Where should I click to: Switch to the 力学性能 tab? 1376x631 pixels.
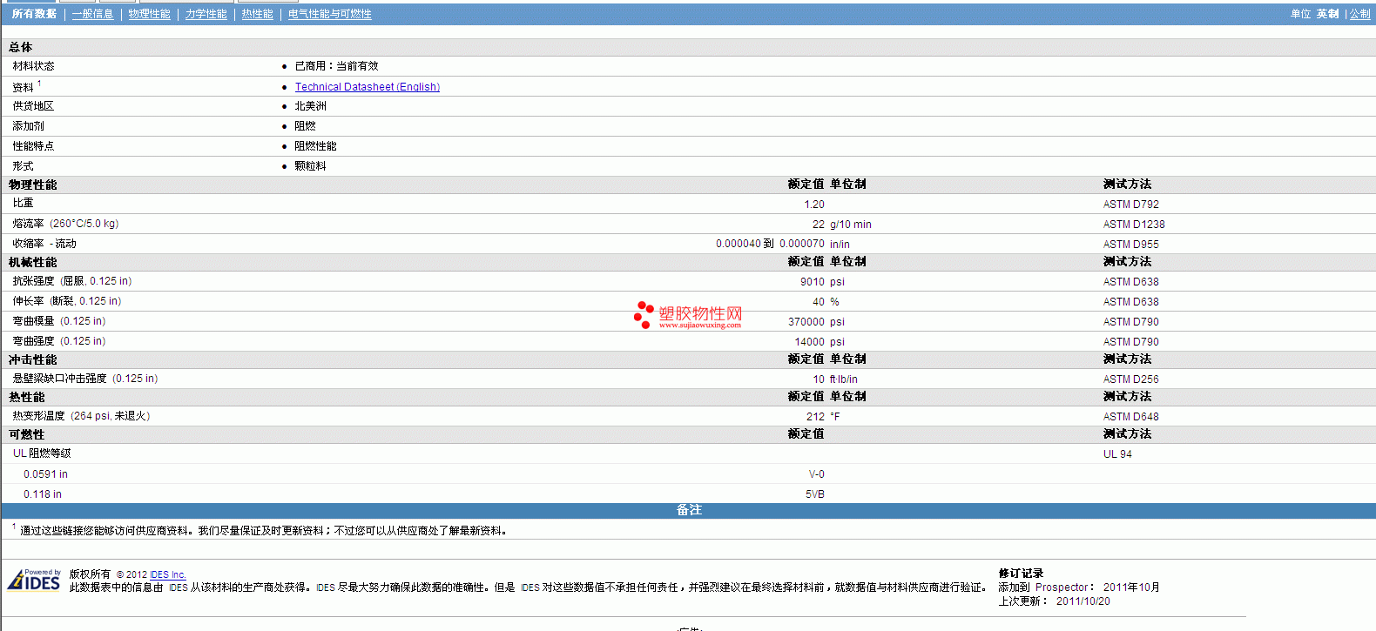pos(206,14)
